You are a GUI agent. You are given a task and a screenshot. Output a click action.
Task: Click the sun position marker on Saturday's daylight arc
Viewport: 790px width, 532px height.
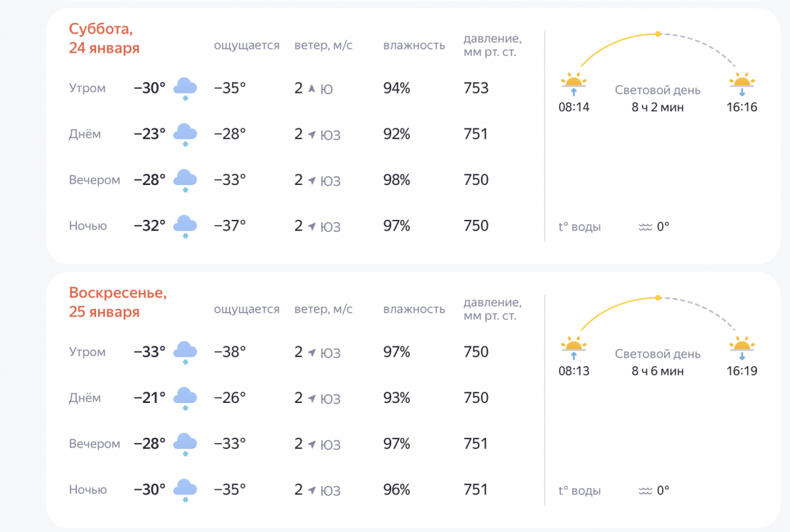point(657,32)
